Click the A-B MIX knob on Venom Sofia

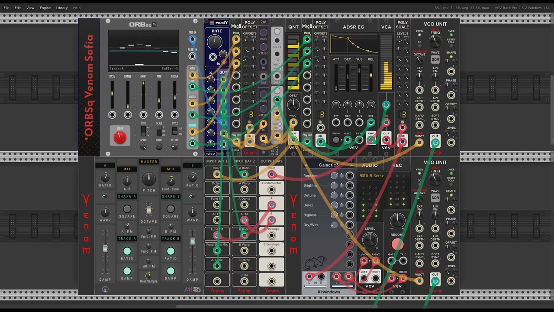pyautogui.click(x=127, y=181)
